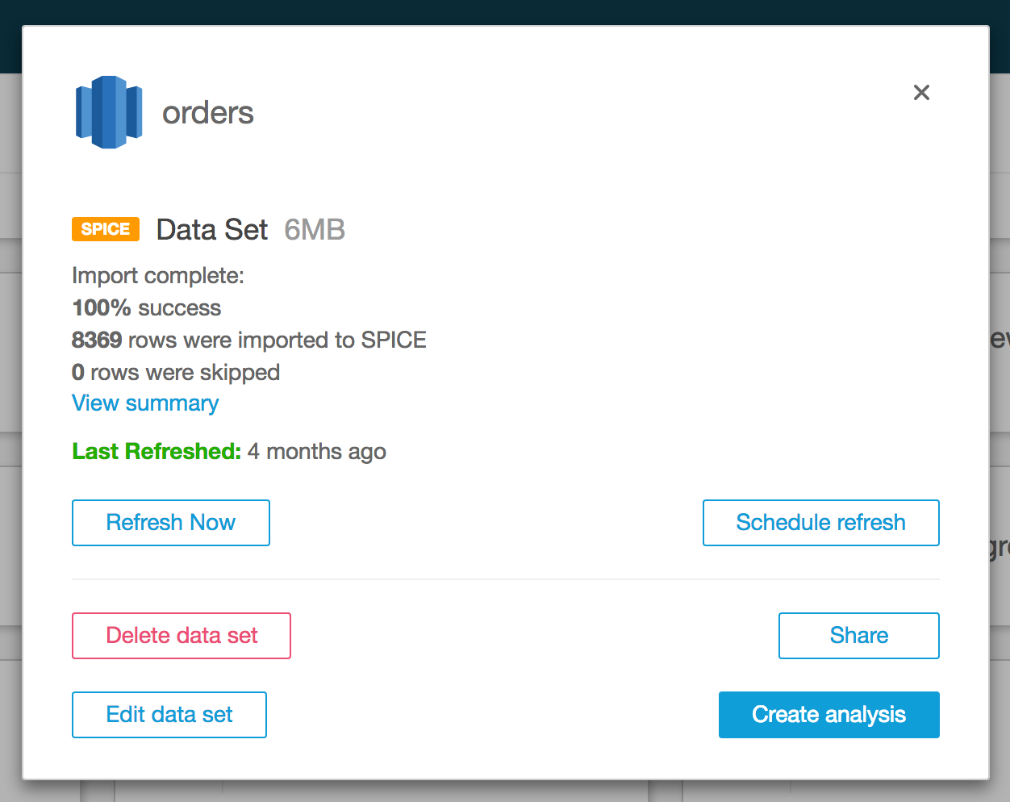
Task: Click the 8369 rows imported text
Action: [x=248, y=340]
